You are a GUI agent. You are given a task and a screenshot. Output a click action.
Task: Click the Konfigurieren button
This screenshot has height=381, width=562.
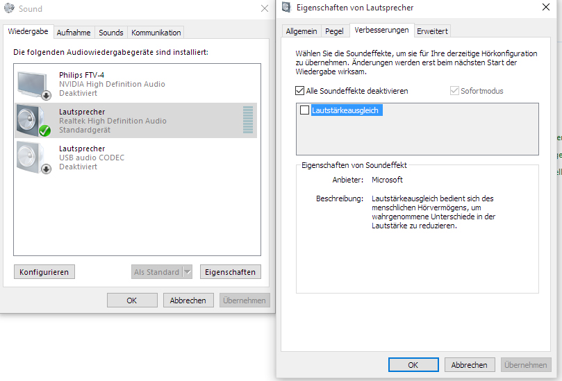[44, 272]
